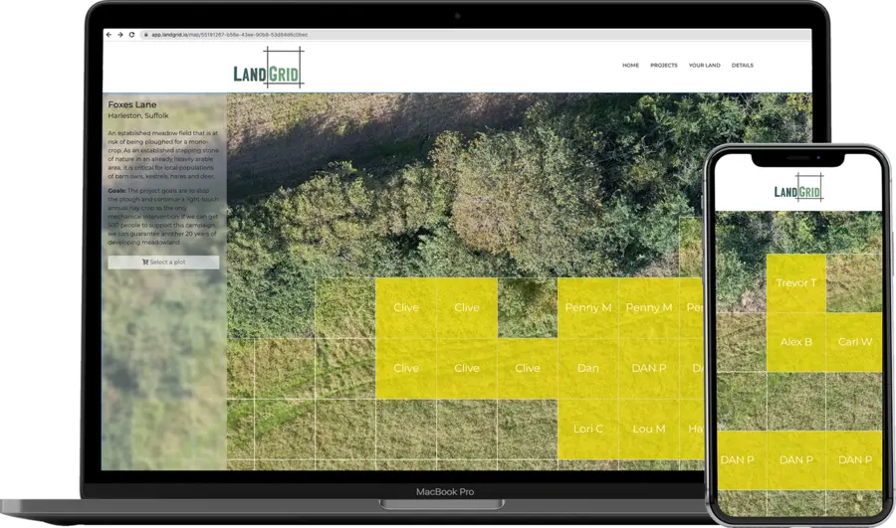Select the Lori C plot

588,429
